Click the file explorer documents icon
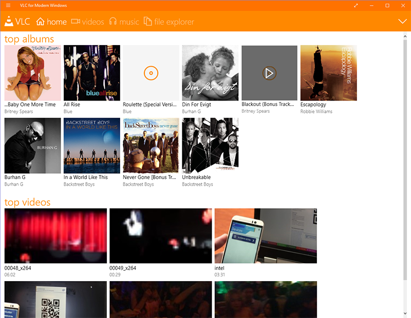The height and width of the screenshot is (318, 411). pos(148,22)
